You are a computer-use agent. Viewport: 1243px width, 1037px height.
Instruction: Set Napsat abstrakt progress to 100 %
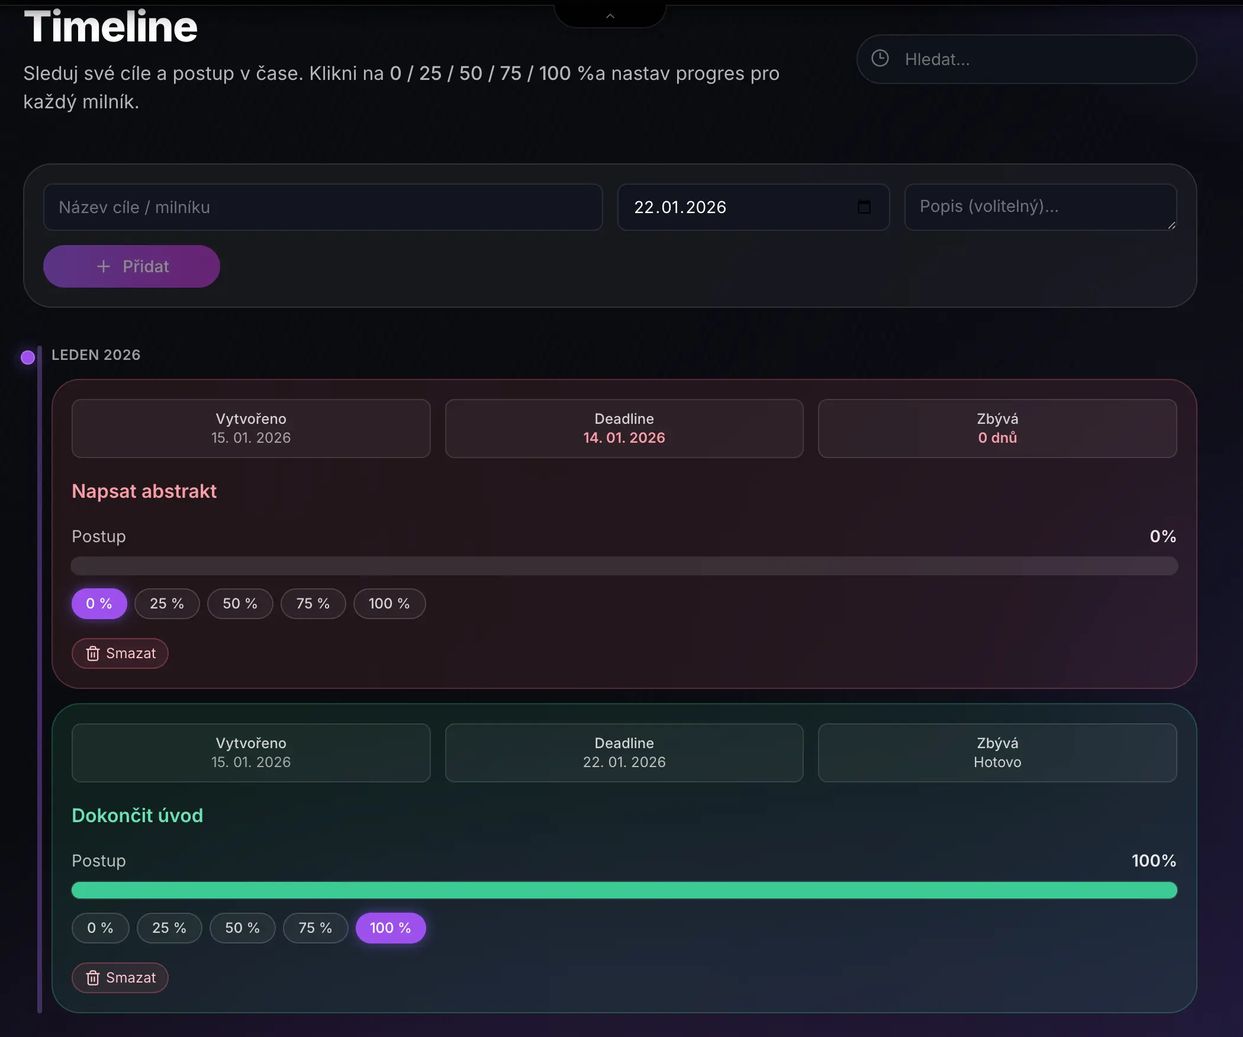(x=389, y=604)
